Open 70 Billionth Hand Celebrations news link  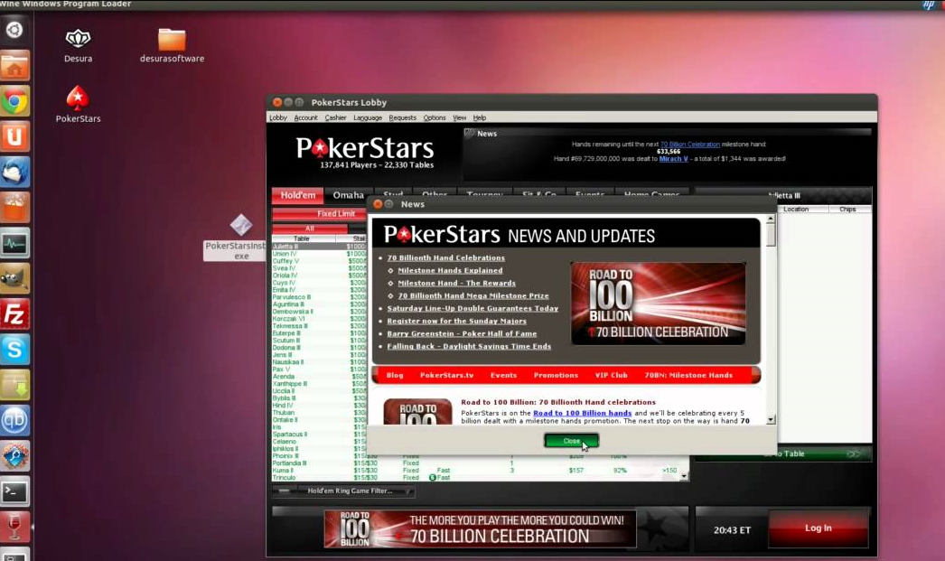pyautogui.click(x=446, y=257)
